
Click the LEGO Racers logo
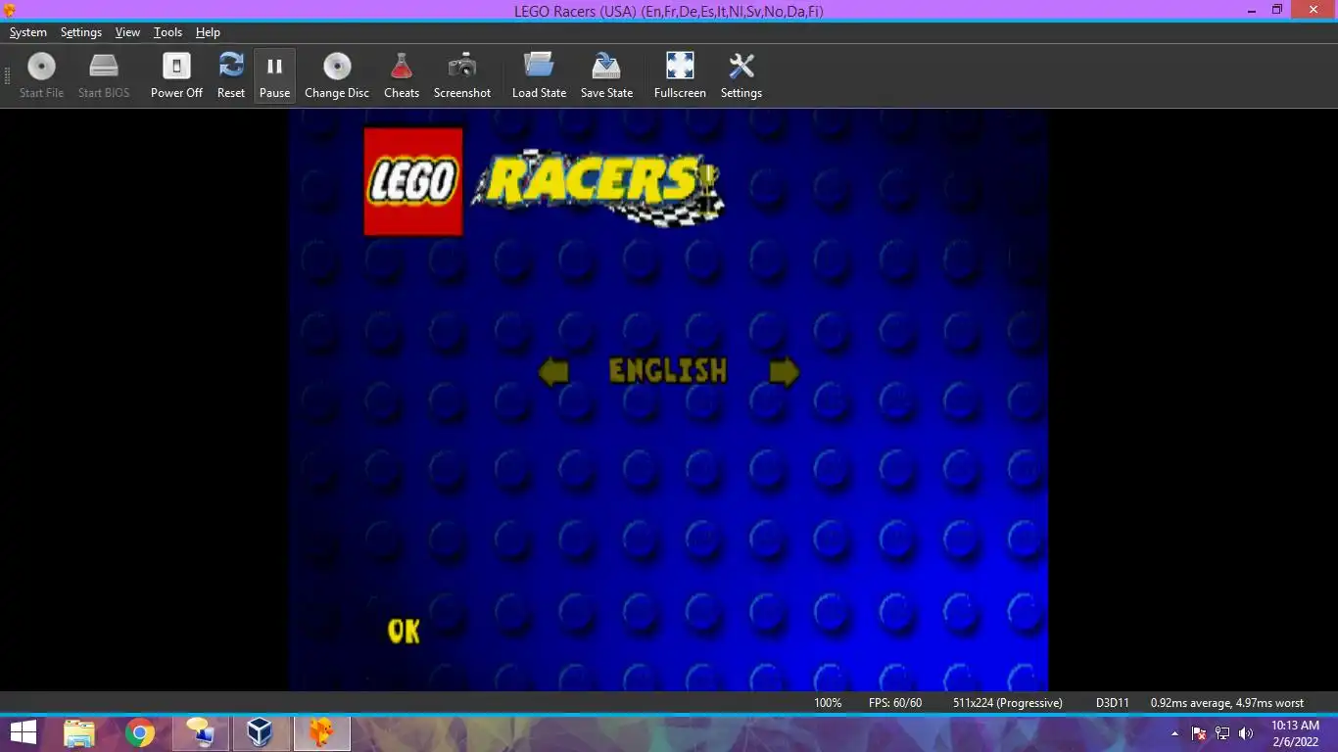click(x=544, y=182)
